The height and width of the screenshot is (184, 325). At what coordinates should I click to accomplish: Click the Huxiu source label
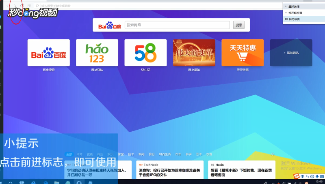click(x=220, y=165)
